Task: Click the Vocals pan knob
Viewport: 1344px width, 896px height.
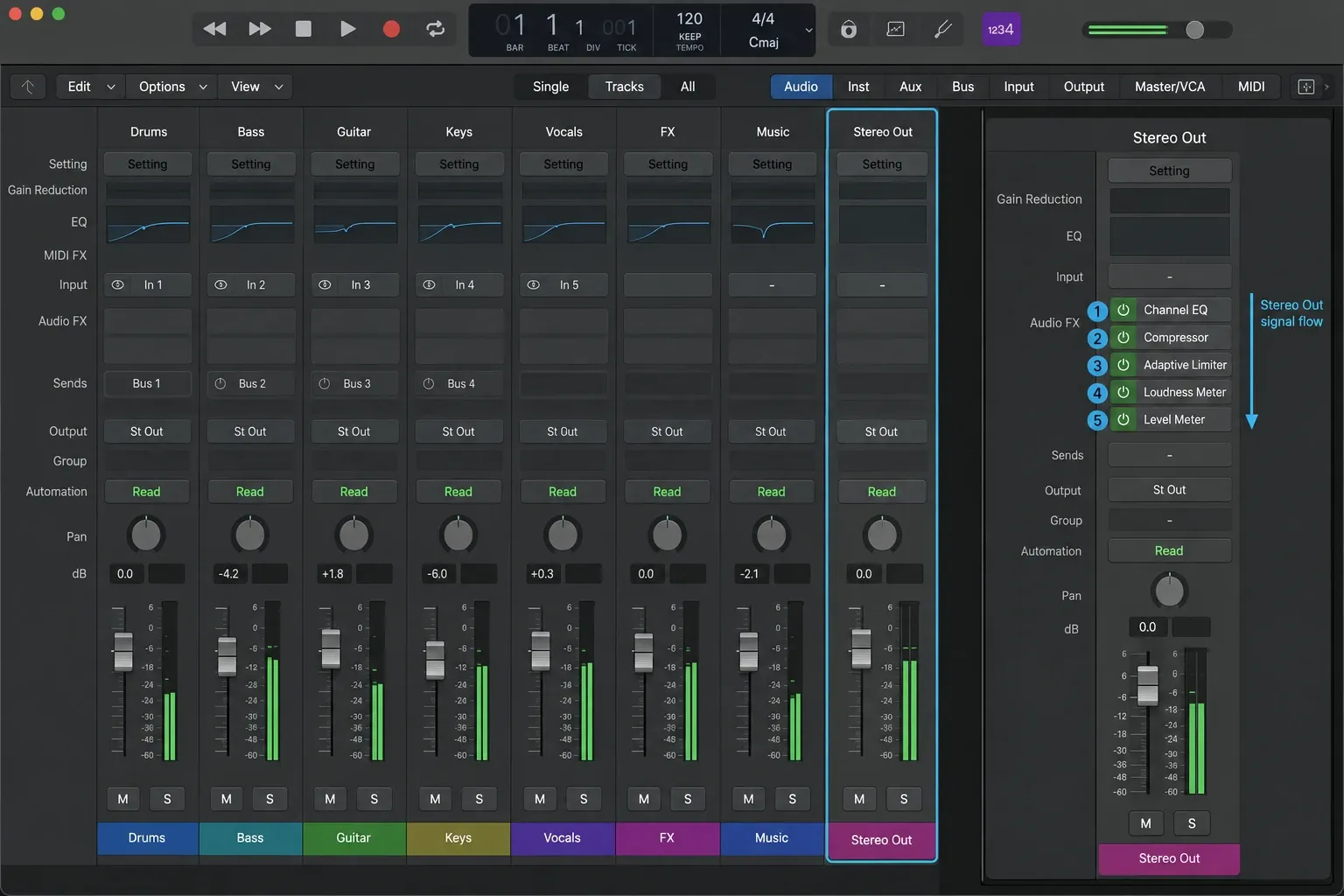Action: click(x=563, y=535)
